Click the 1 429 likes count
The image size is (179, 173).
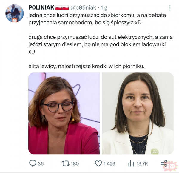point(109,164)
